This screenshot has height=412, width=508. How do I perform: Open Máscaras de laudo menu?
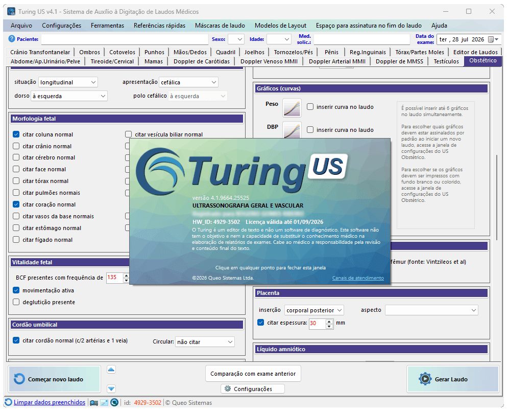point(220,26)
